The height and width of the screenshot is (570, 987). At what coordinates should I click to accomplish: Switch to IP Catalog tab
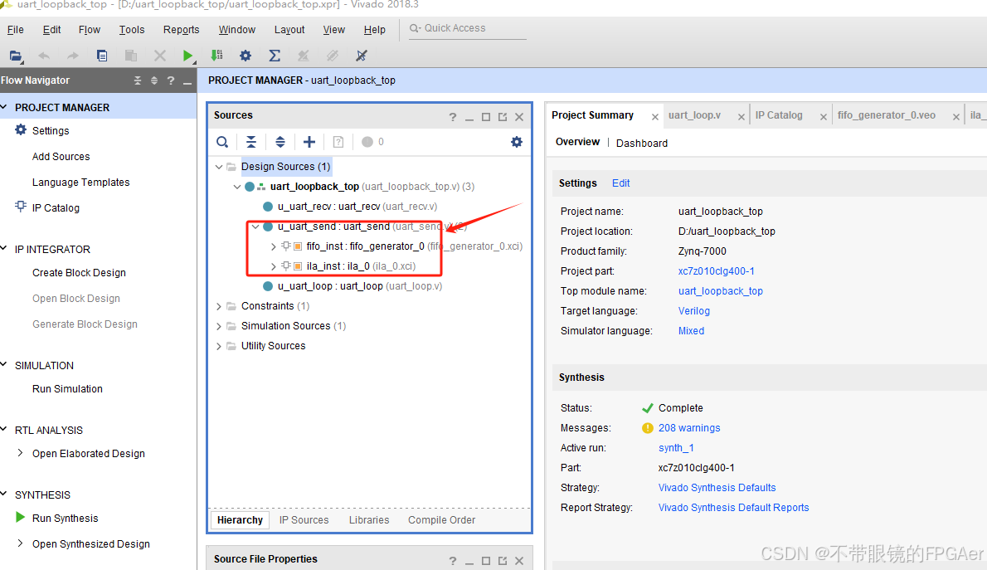779,115
